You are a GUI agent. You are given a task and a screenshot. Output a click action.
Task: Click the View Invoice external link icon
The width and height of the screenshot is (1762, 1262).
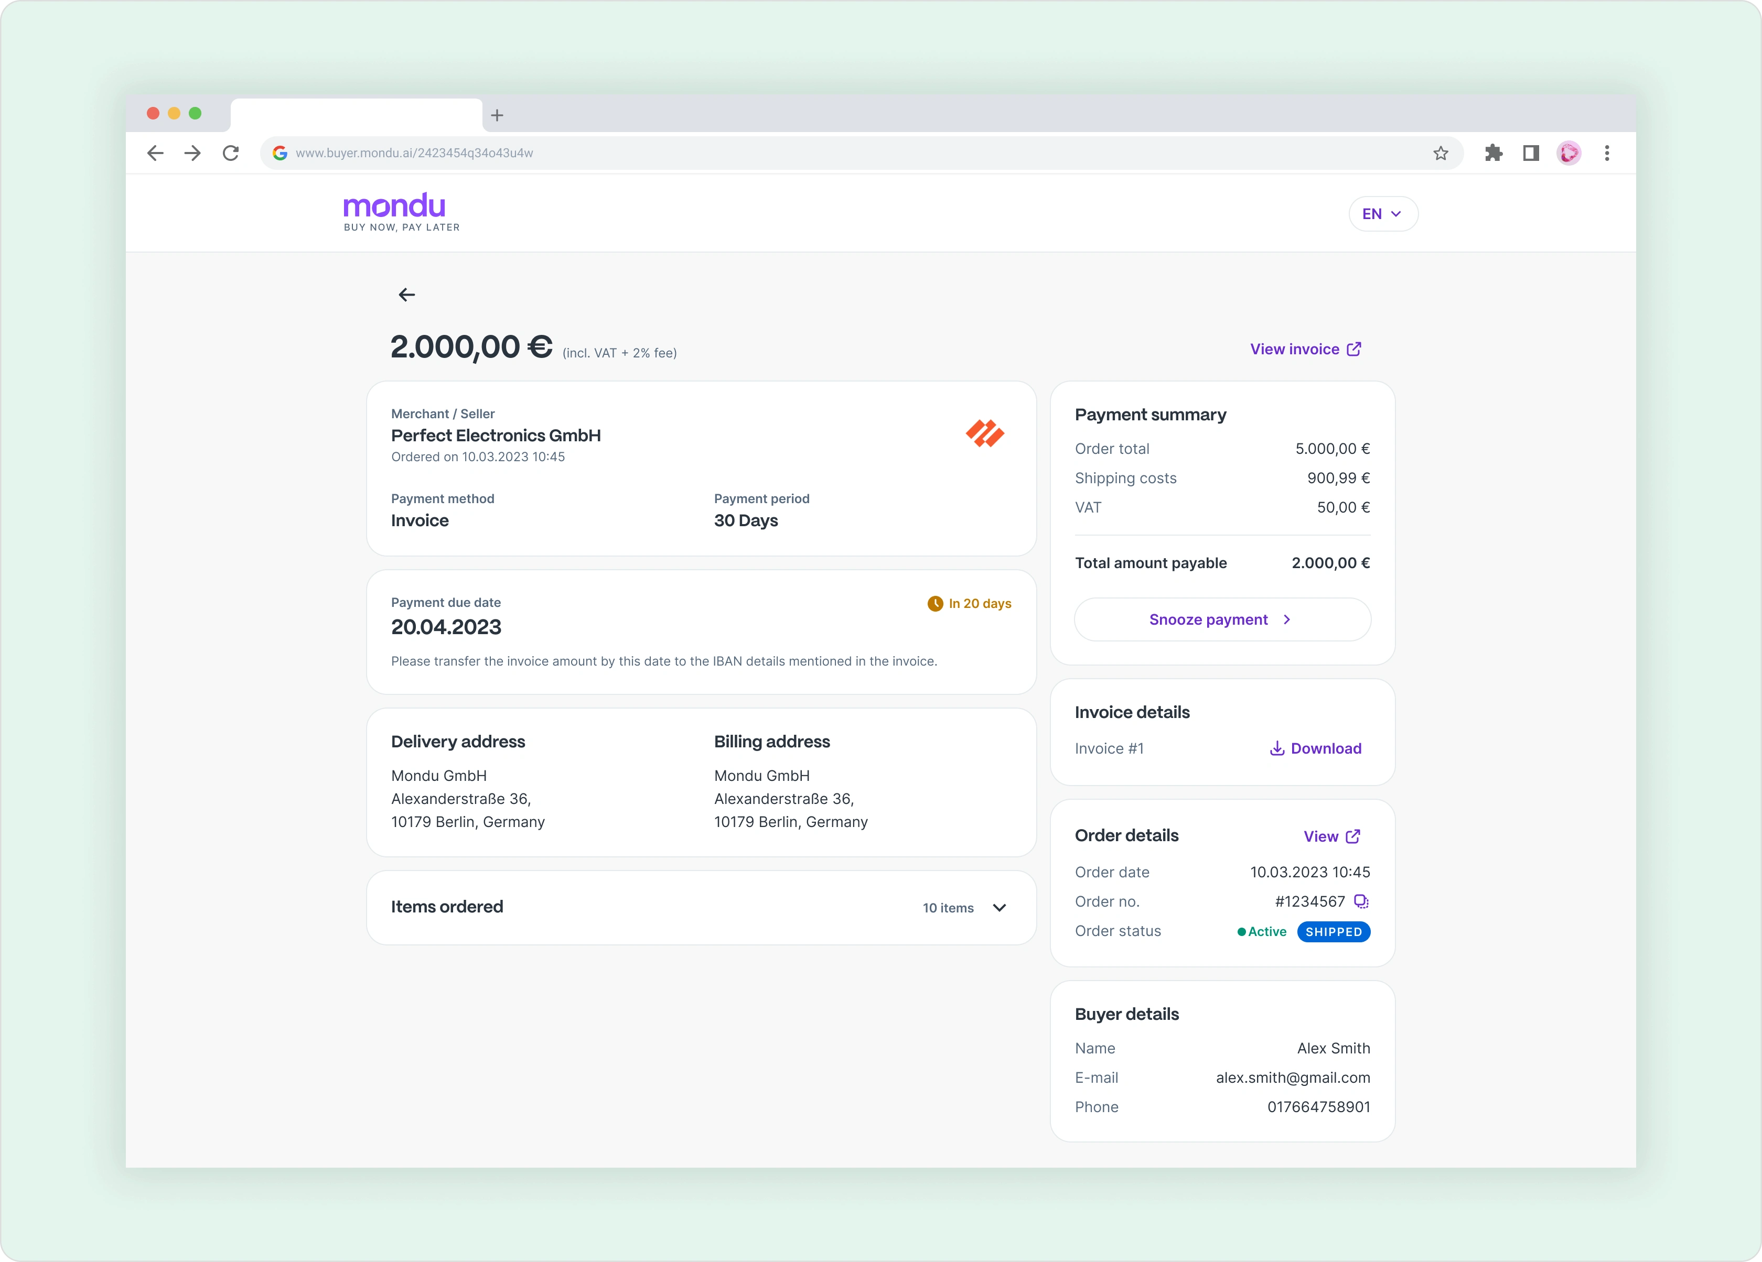[x=1356, y=349]
